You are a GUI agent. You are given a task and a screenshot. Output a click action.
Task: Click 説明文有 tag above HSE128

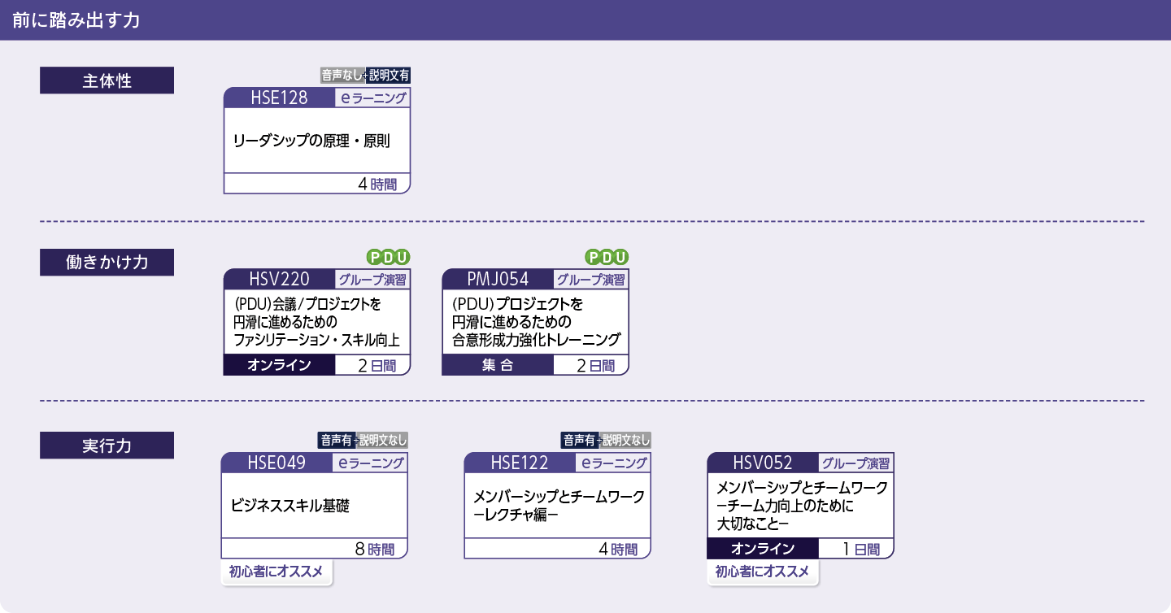click(x=388, y=76)
